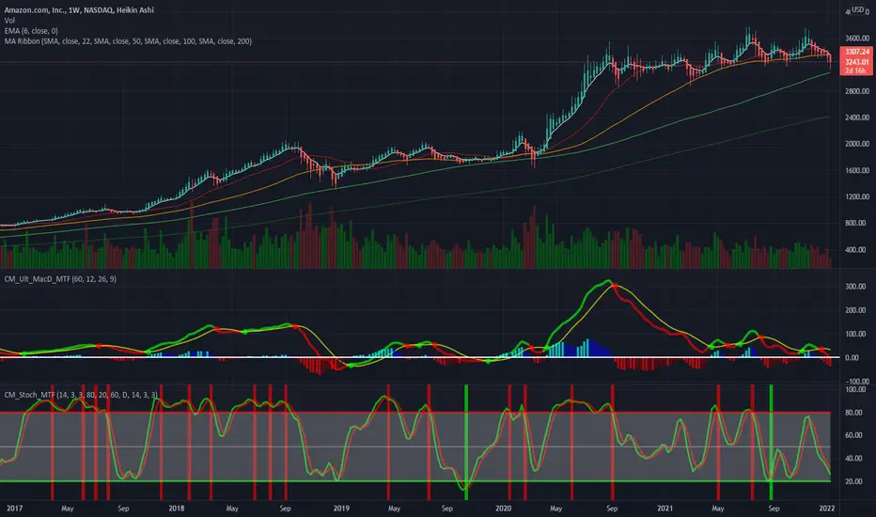Click the 200.00 MACD axis value
This screenshot has width=876, height=517.
click(x=855, y=310)
